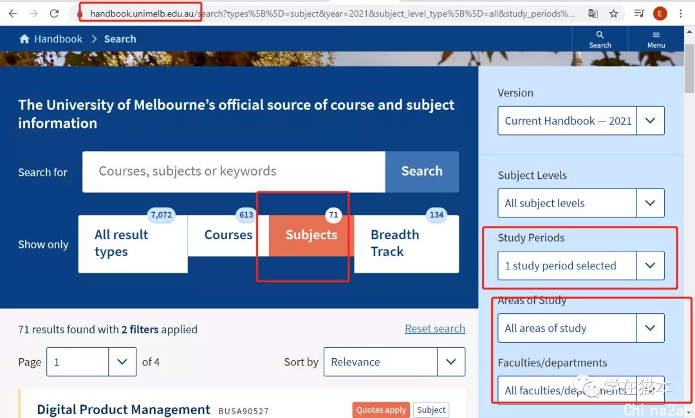The height and width of the screenshot is (418, 695).
Task: Show only Breadth Track results
Action: tap(407, 244)
